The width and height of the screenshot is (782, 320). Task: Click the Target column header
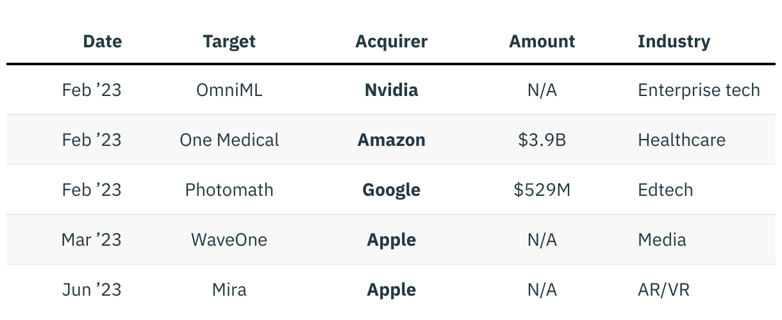[229, 42]
